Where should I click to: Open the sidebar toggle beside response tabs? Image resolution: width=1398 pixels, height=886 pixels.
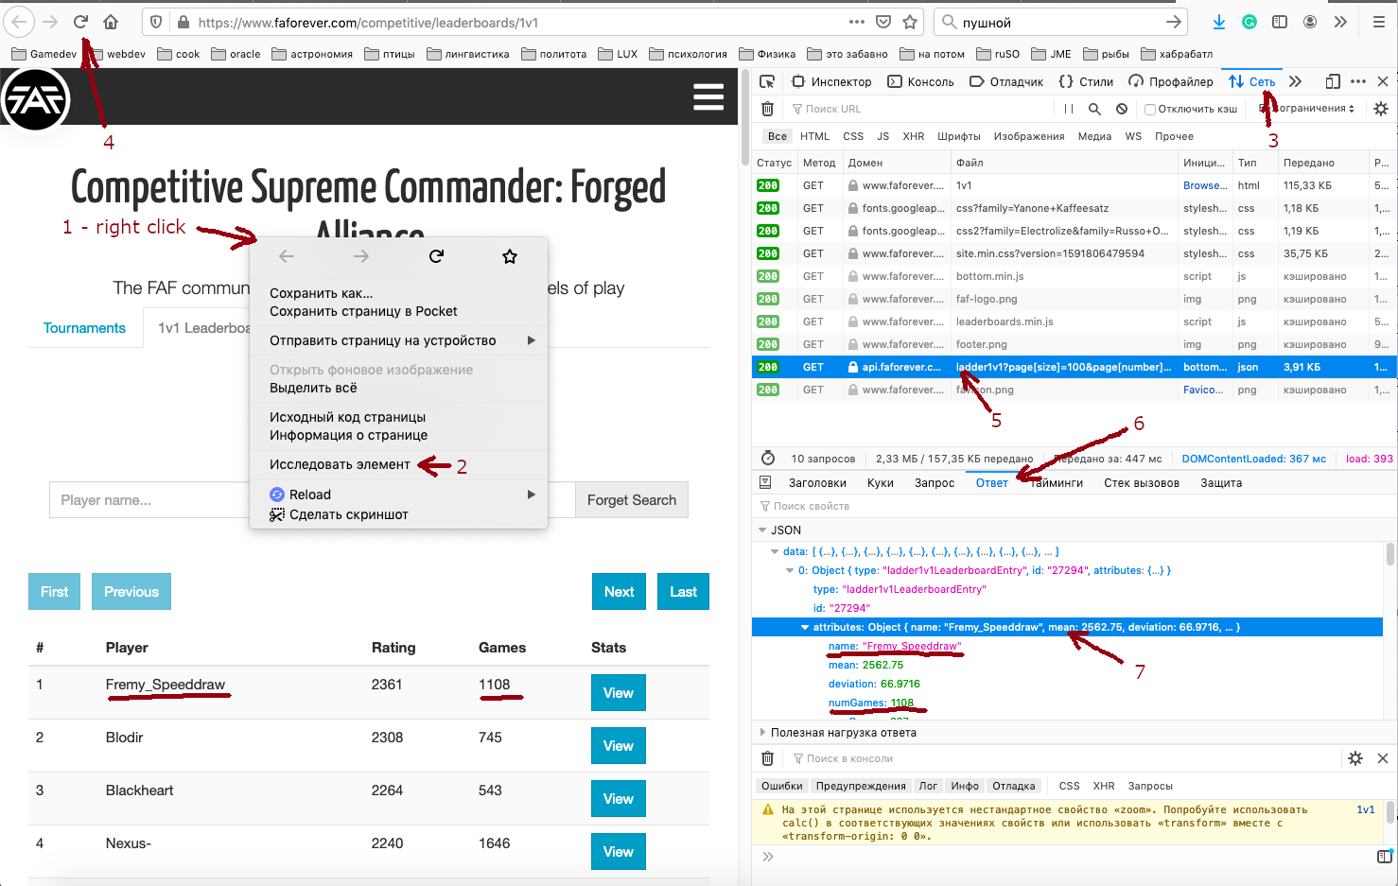point(766,482)
